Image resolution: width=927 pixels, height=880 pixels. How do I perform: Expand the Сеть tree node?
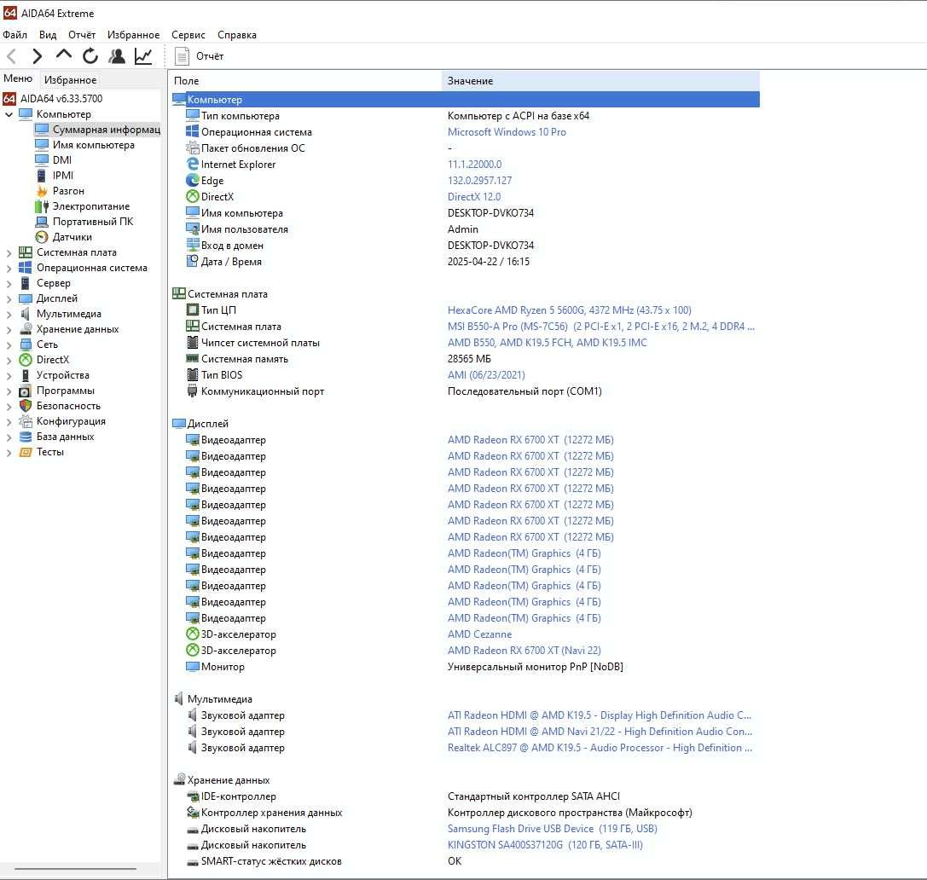[9, 344]
